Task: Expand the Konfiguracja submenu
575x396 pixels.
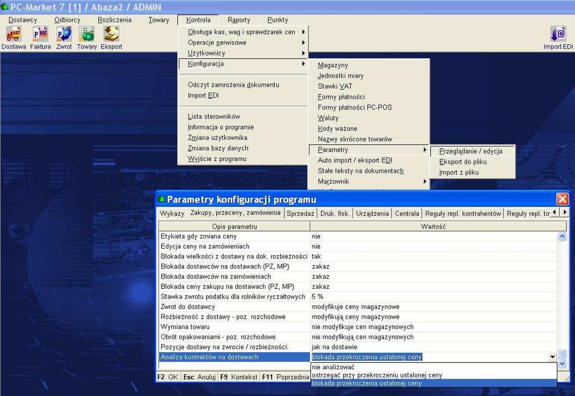Action: (243, 64)
